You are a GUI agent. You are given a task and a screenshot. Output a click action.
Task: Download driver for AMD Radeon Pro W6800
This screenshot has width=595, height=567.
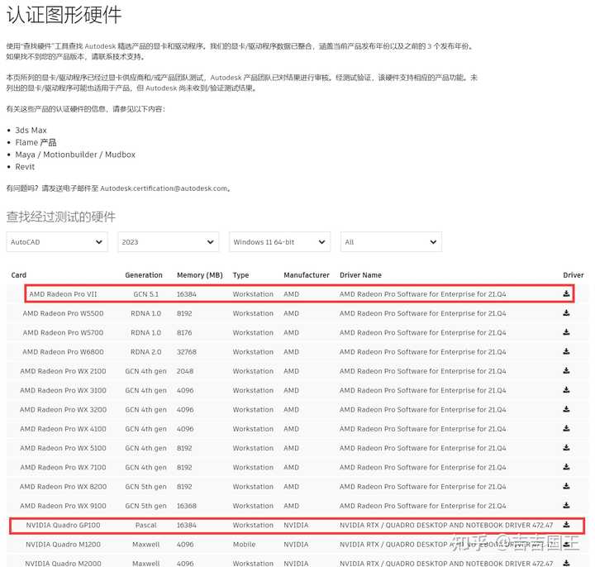(566, 352)
